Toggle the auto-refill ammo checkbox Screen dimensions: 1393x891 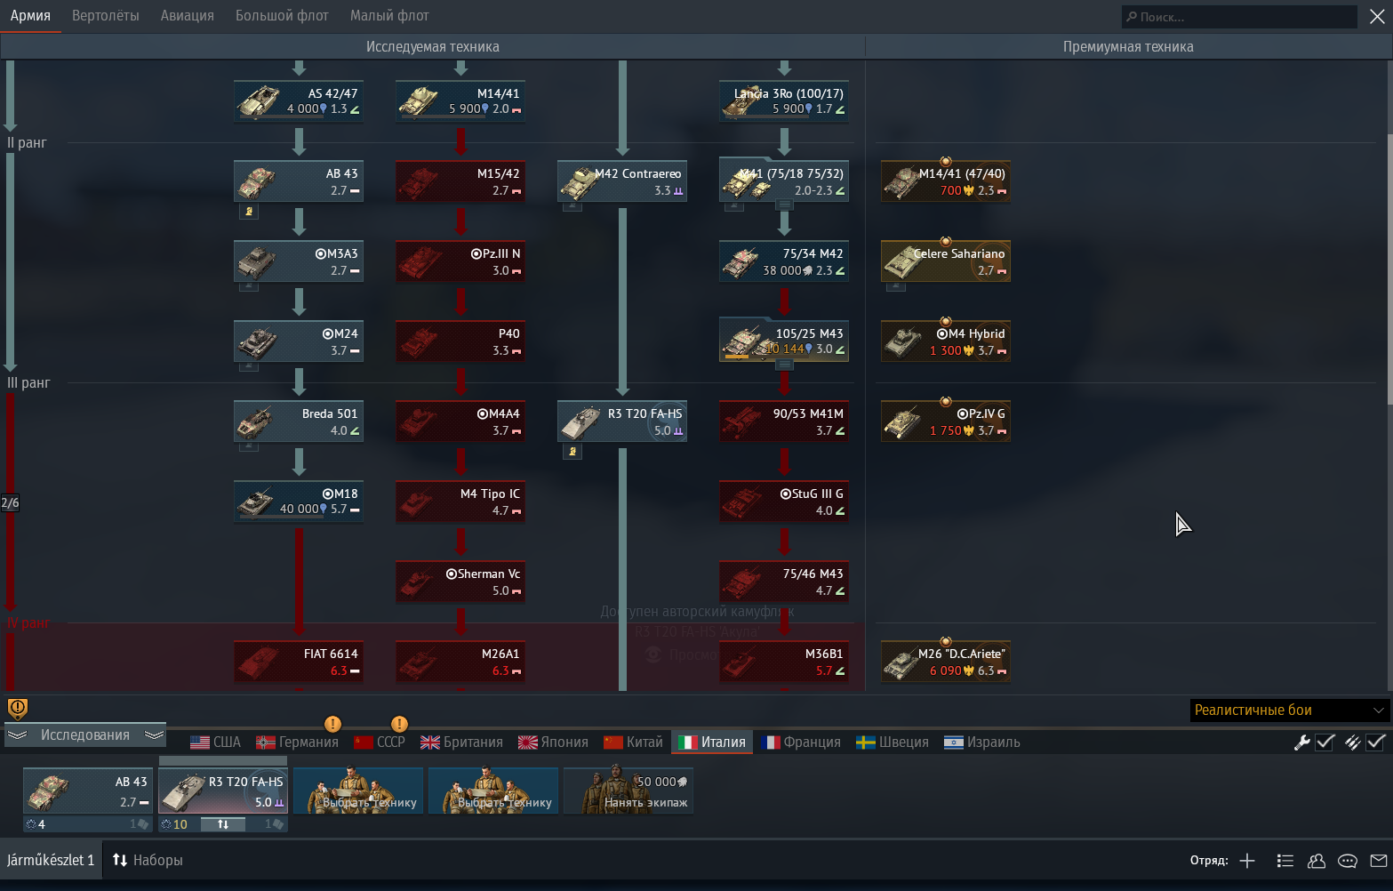(1375, 742)
